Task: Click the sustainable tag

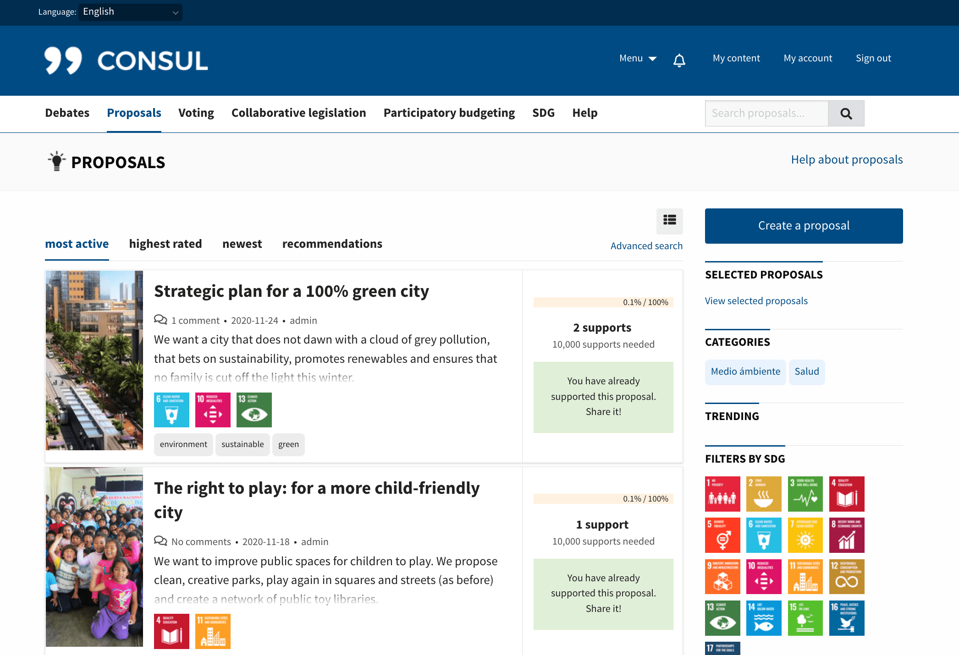Action: (243, 444)
